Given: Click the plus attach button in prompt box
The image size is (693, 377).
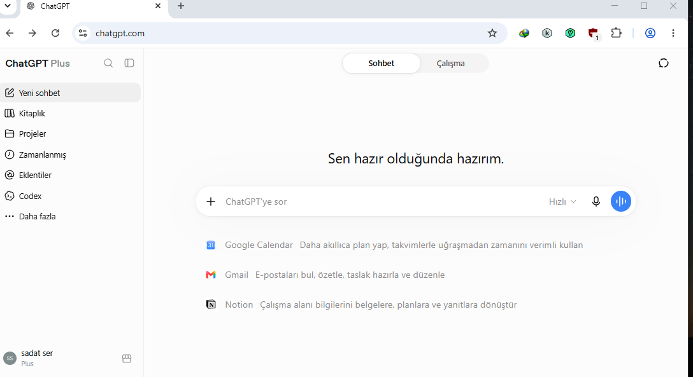Looking at the screenshot, I should pos(211,202).
